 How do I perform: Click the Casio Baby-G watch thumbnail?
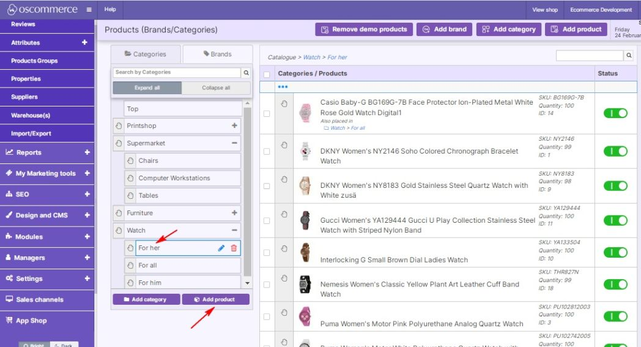305,113
